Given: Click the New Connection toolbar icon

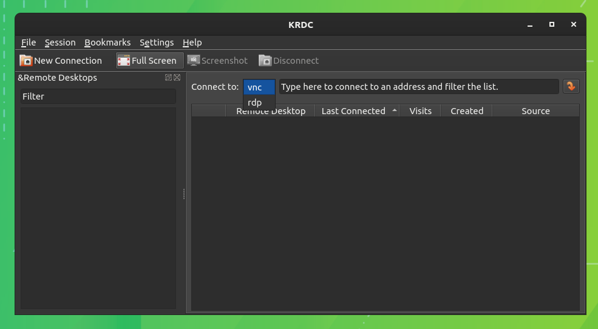Looking at the screenshot, I should click(x=26, y=61).
